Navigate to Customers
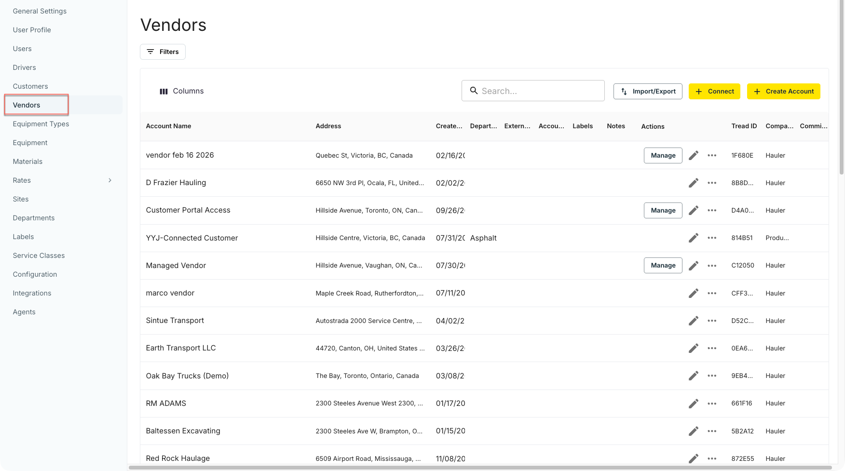This screenshot has height=471, width=845. pyautogui.click(x=30, y=86)
